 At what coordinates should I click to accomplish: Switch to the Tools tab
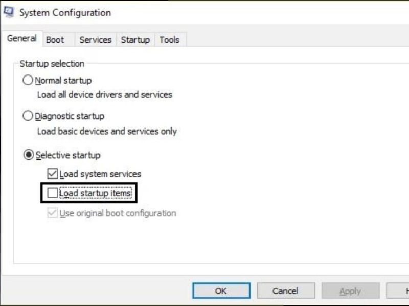170,40
